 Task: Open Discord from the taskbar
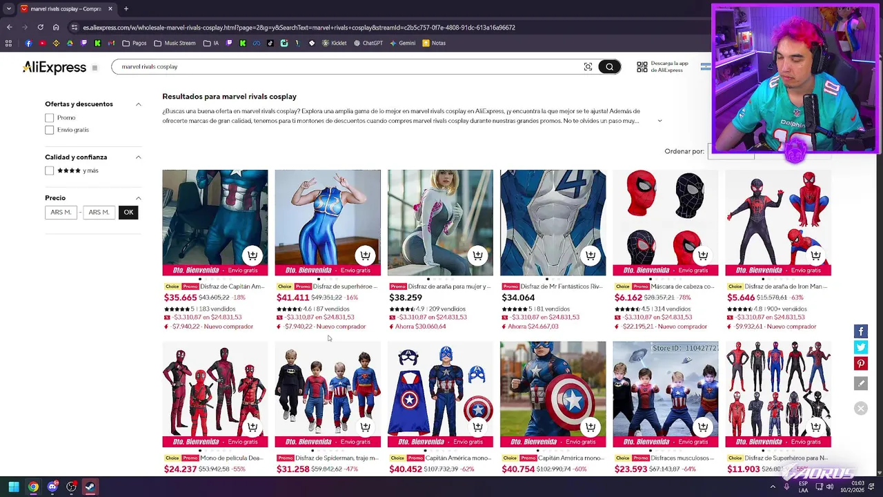(52, 487)
